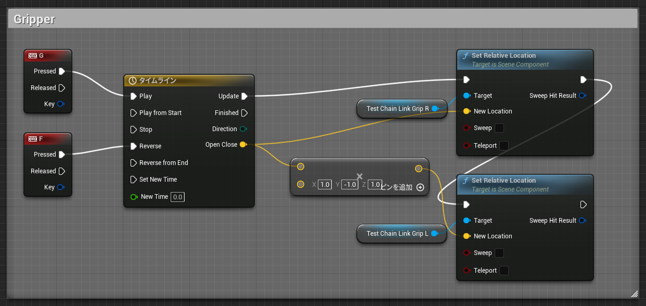Click the f icon on the lower Set Relative Location node
The image size is (646, 306).
[465, 180]
